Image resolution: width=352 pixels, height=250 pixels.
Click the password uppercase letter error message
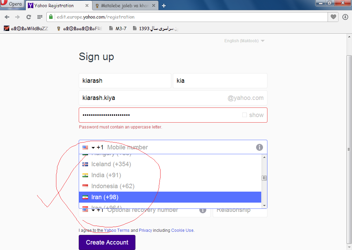[121, 127]
